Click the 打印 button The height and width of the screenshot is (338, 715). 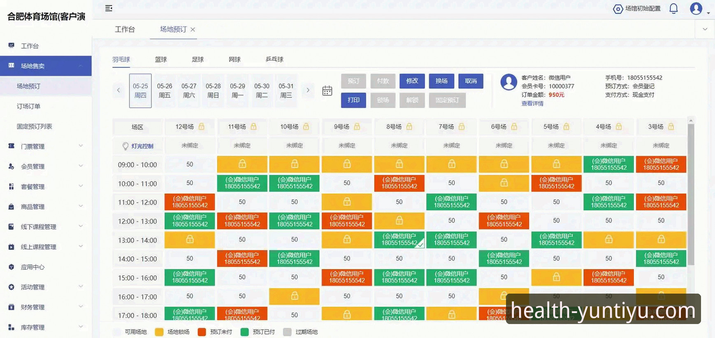click(x=353, y=100)
